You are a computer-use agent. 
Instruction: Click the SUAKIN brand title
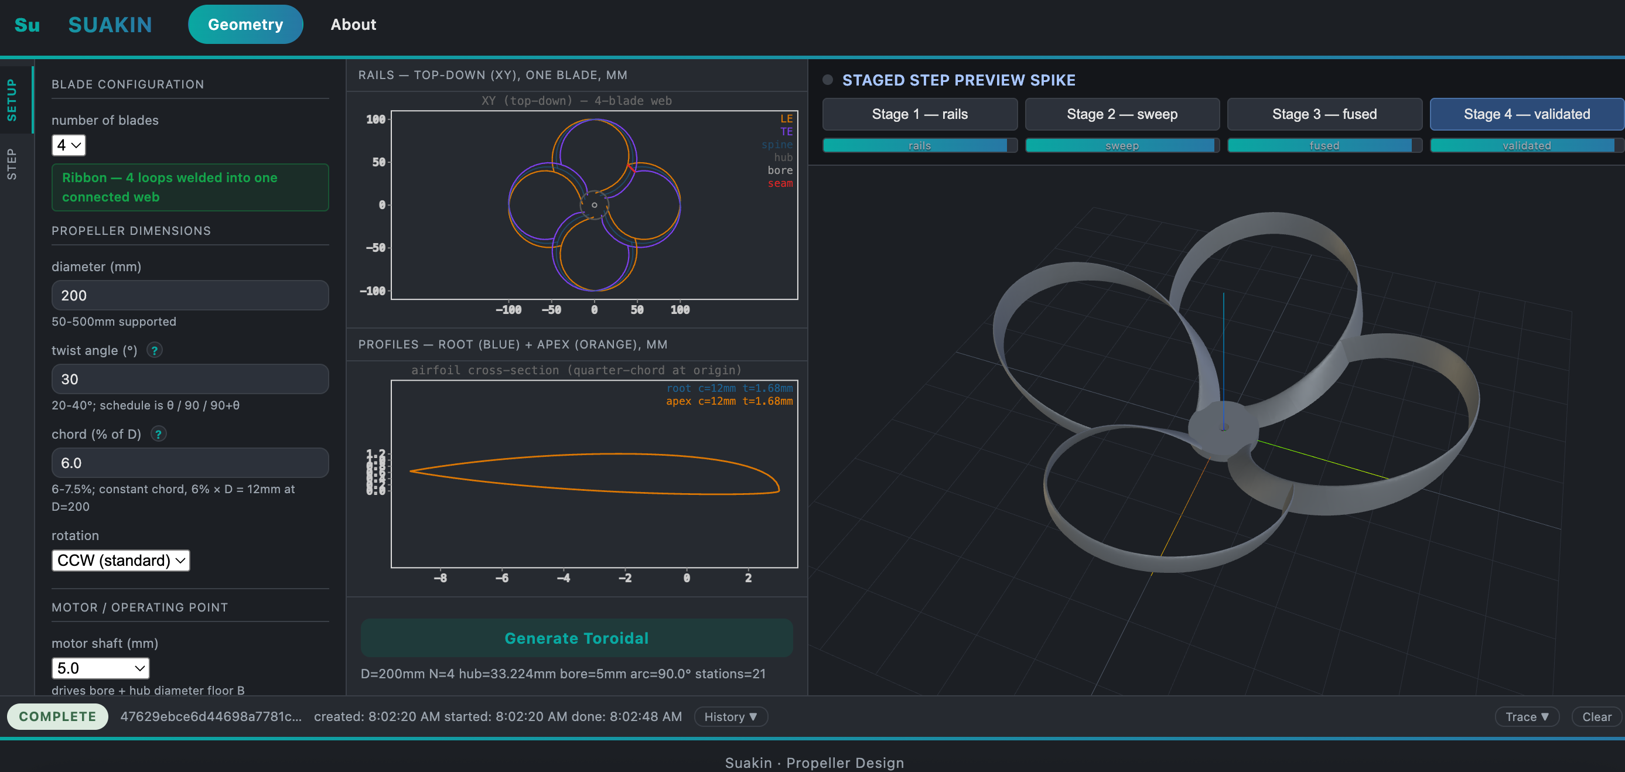pos(110,25)
